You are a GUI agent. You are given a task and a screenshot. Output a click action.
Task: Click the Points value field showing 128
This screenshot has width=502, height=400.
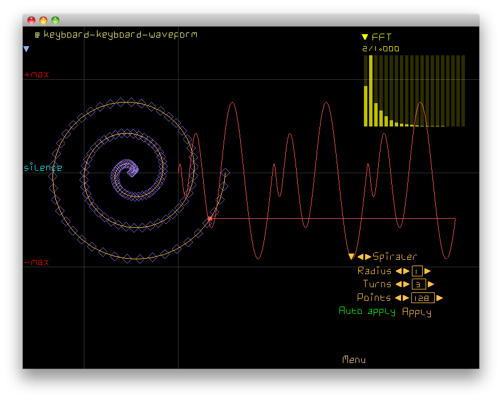(x=423, y=298)
